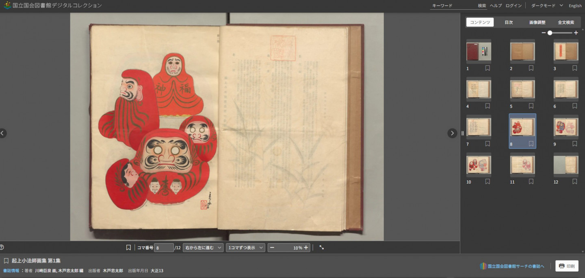Go to previous page with left arrow
585x278 pixels.
pyautogui.click(x=2, y=133)
